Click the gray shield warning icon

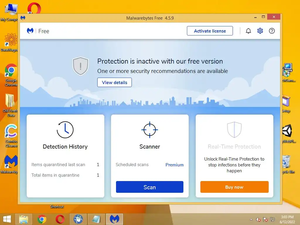pos(81,66)
